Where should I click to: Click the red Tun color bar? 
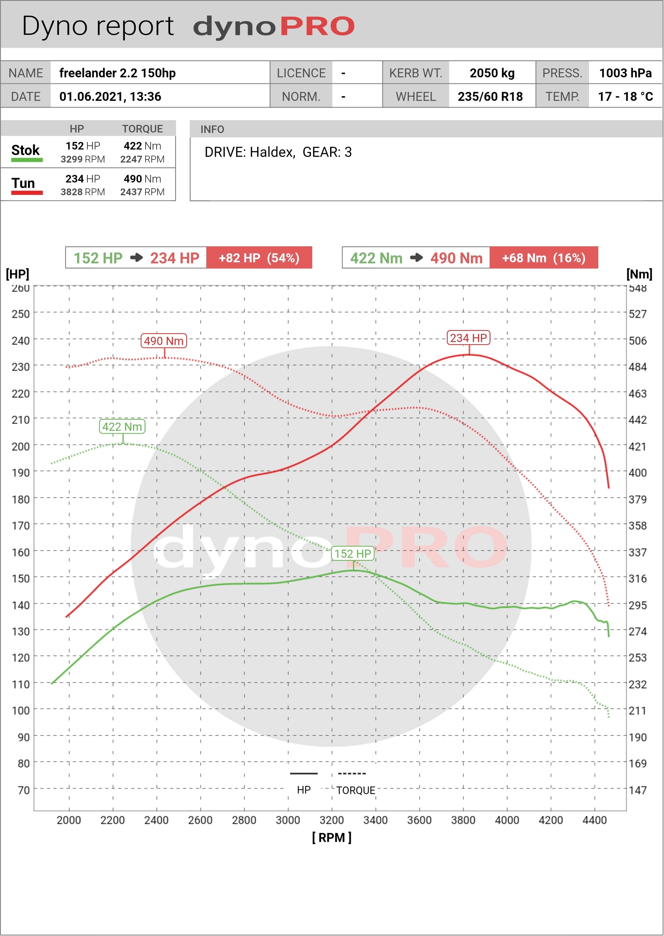pyautogui.click(x=27, y=193)
